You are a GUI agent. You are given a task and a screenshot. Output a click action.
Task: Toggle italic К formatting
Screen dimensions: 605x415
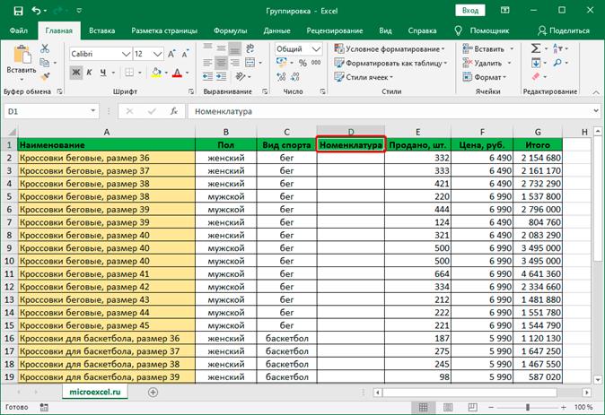[x=89, y=73]
